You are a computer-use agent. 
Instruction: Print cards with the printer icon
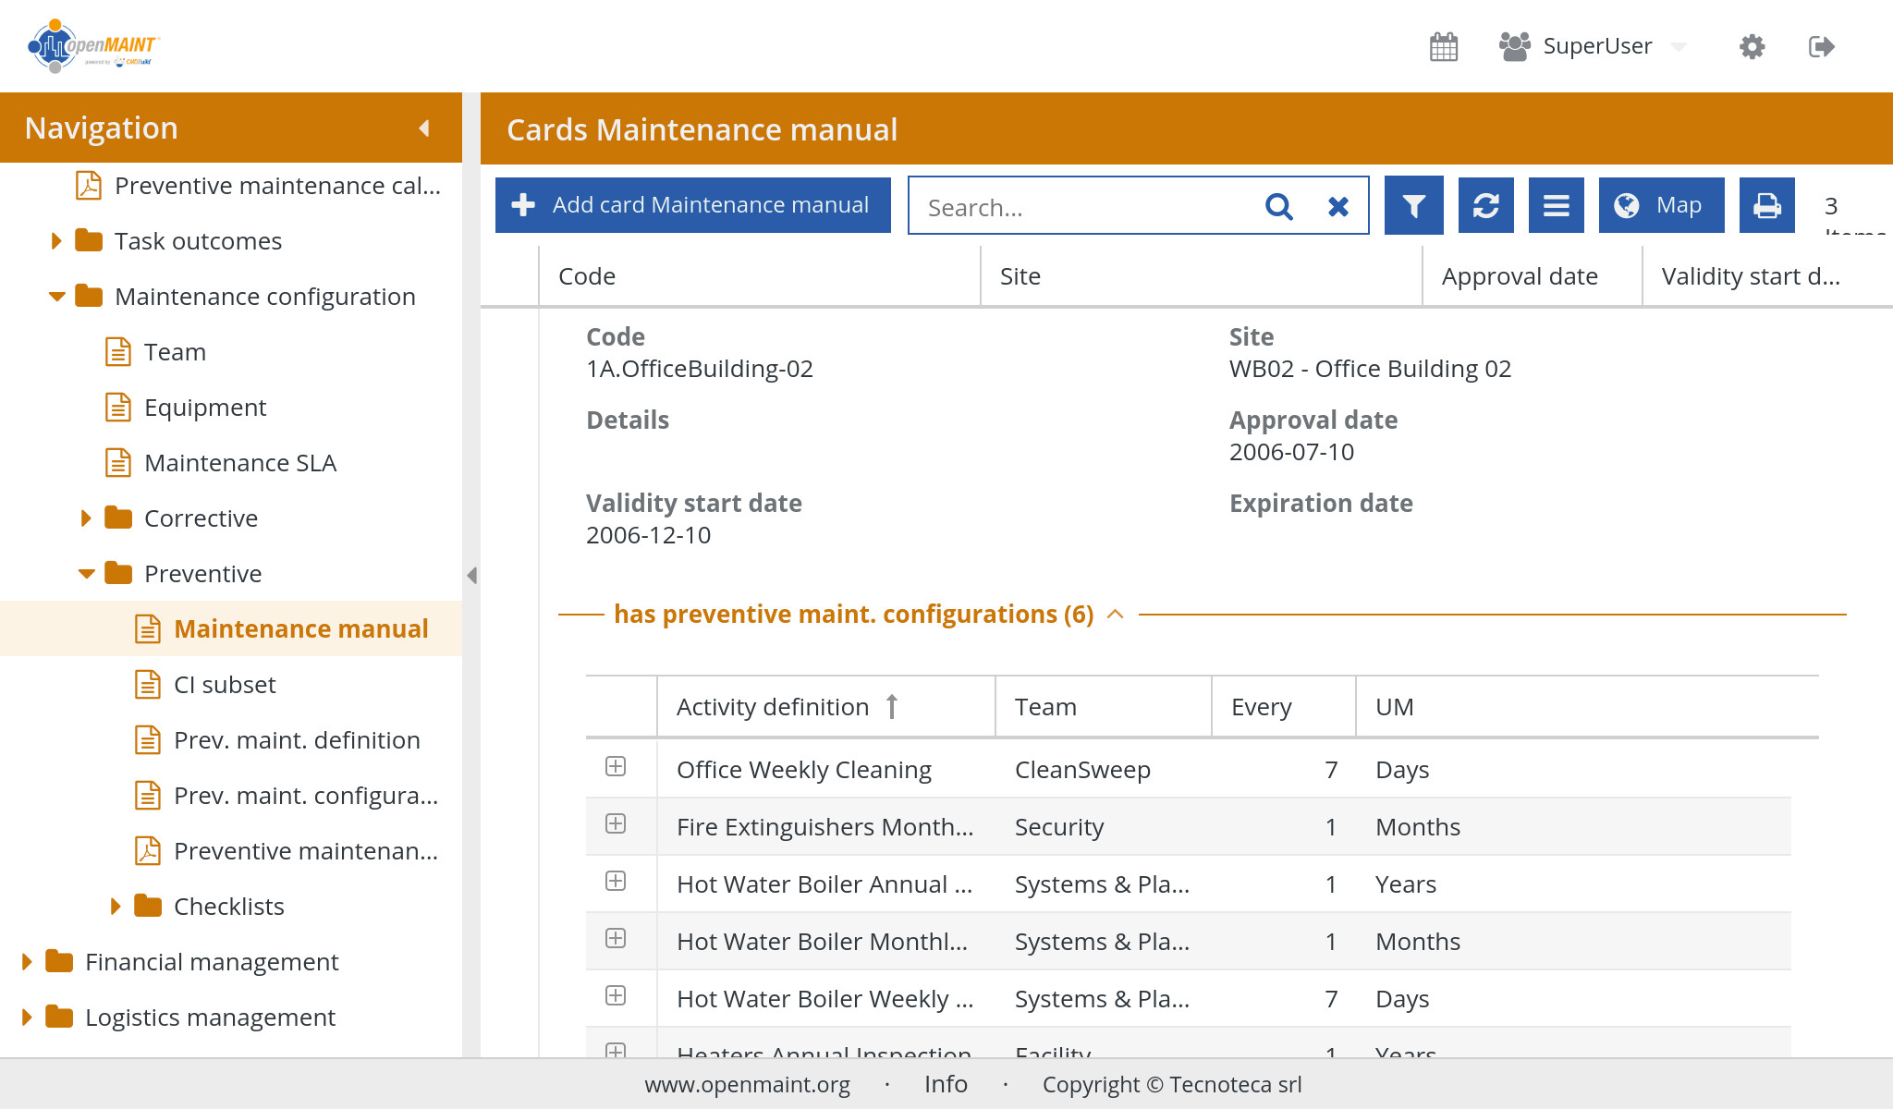1766,205
